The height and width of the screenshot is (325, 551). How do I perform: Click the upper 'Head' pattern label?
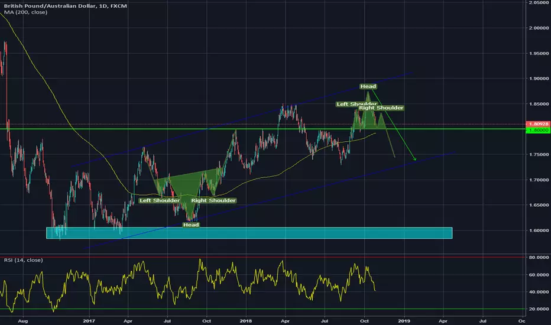tap(368, 86)
